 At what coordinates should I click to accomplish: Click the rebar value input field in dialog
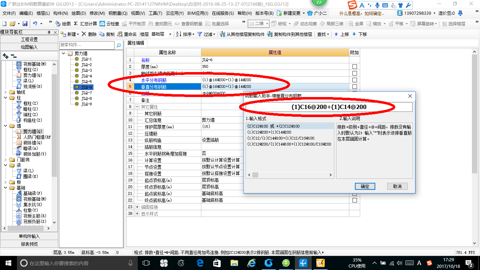(x=329, y=107)
